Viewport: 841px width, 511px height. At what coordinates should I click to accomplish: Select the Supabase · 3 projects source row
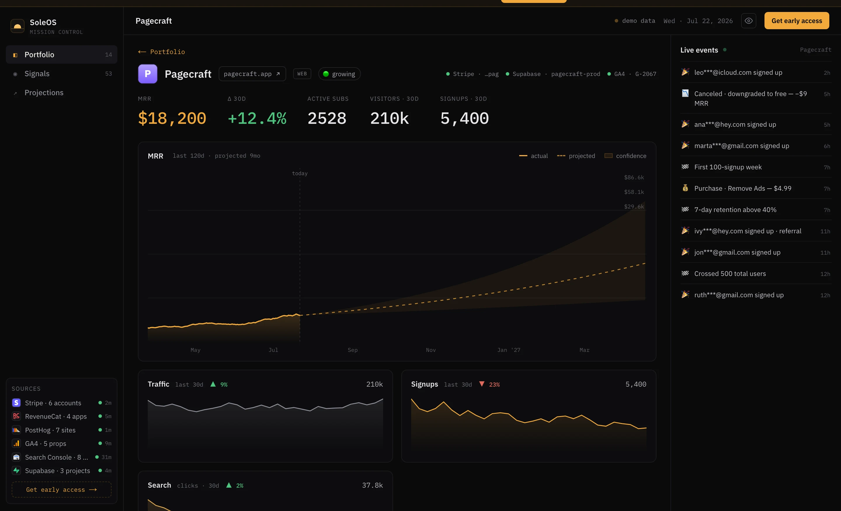click(61, 471)
